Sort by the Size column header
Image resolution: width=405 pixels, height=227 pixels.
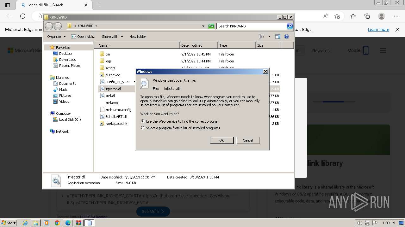coord(268,45)
